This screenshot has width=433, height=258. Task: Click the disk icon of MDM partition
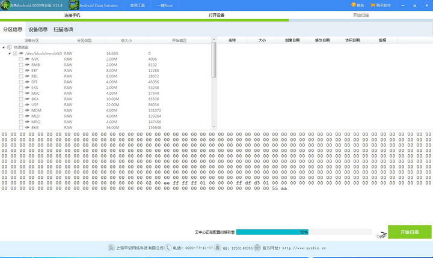click(27, 110)
